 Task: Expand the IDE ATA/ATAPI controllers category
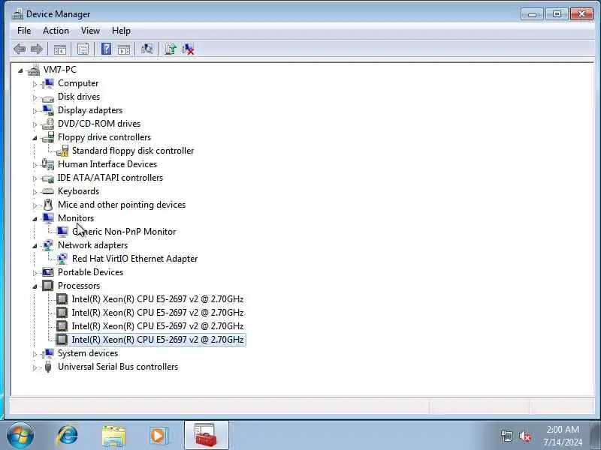(35, 178)
